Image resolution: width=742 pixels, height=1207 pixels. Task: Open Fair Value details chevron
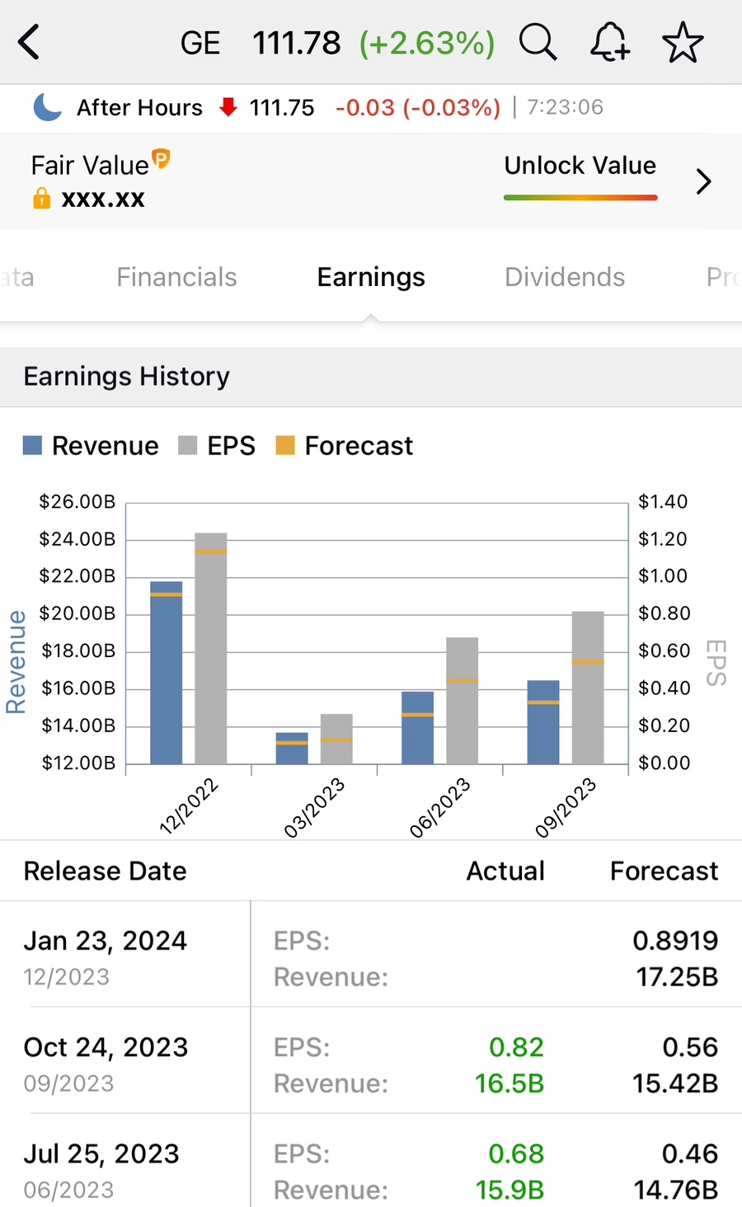(703, 181)
